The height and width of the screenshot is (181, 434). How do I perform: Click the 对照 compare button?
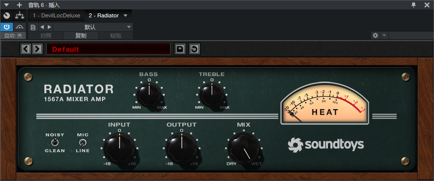coord(46,36)
